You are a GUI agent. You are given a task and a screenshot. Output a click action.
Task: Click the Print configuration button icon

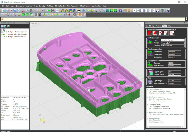(150, 42)
